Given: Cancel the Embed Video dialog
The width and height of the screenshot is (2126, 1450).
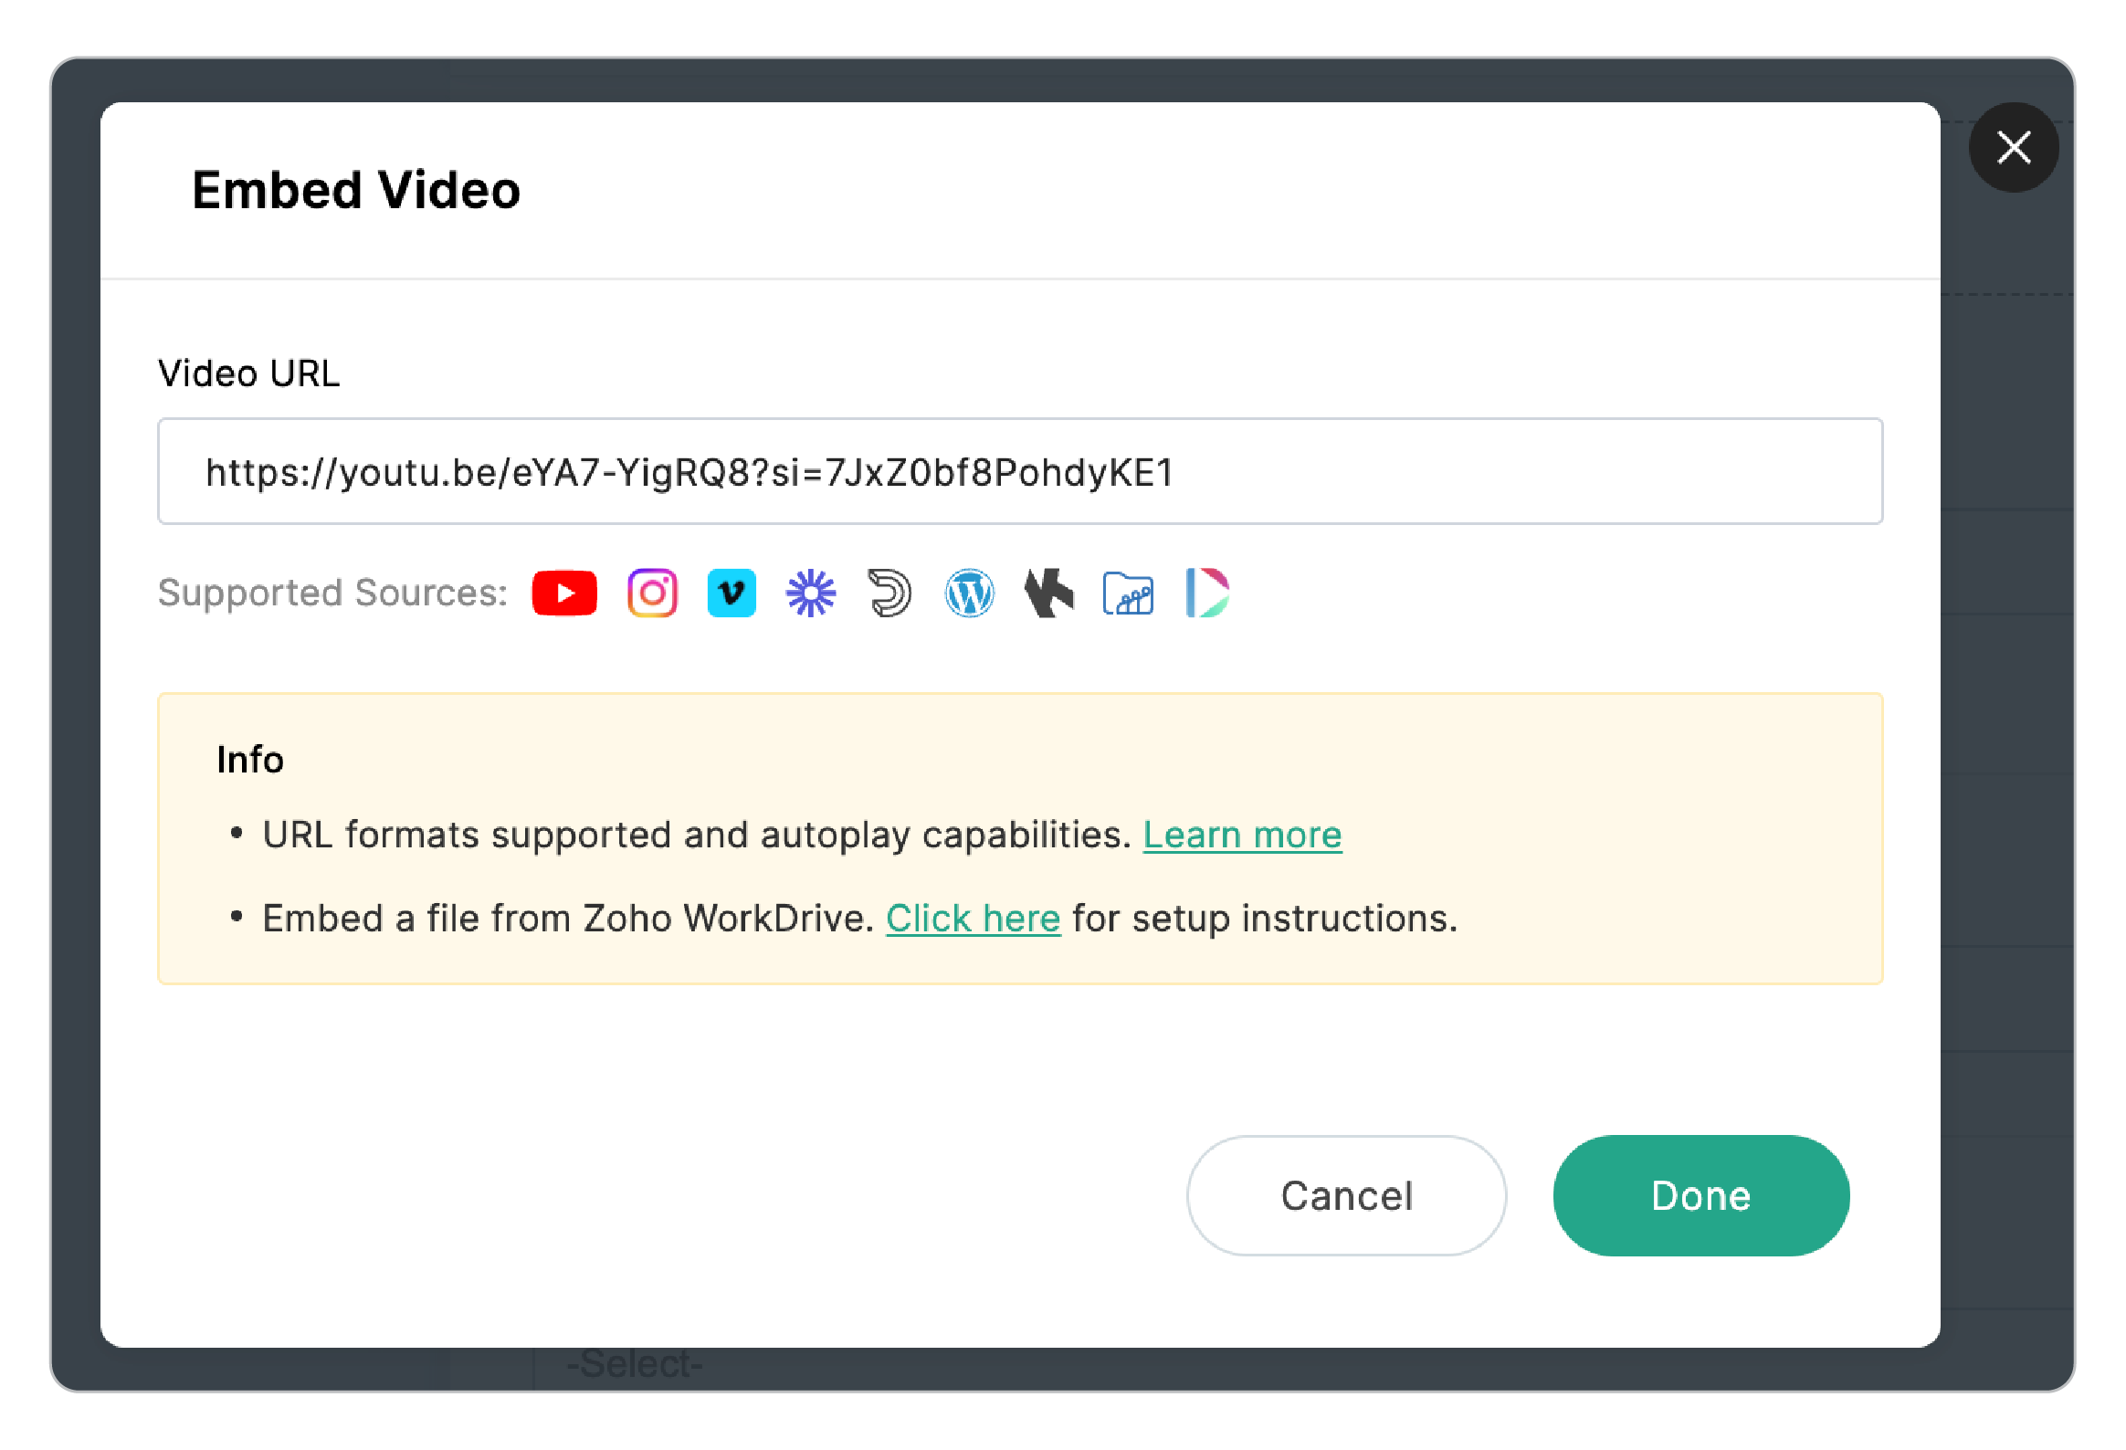Looking at the screenshot, I should click(x=1347, y=1196).
